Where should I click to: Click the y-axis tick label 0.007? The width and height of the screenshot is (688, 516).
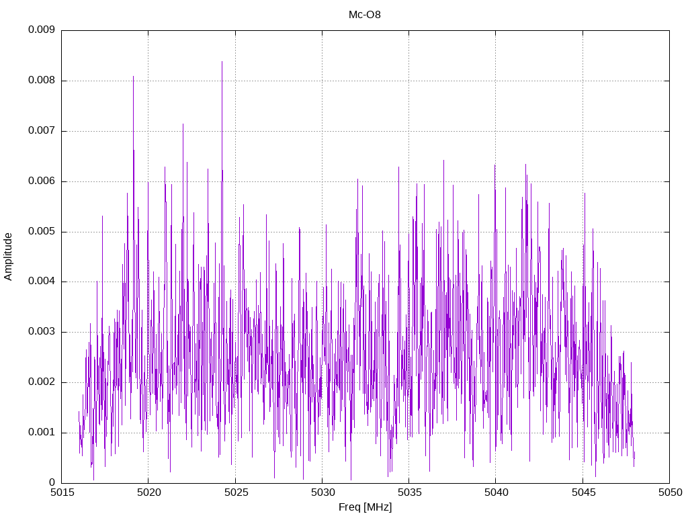tap(42, 131)
